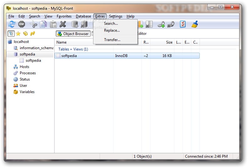Click the Paste clipboard icon
248x168 pixels.
[x=53, y=24]
